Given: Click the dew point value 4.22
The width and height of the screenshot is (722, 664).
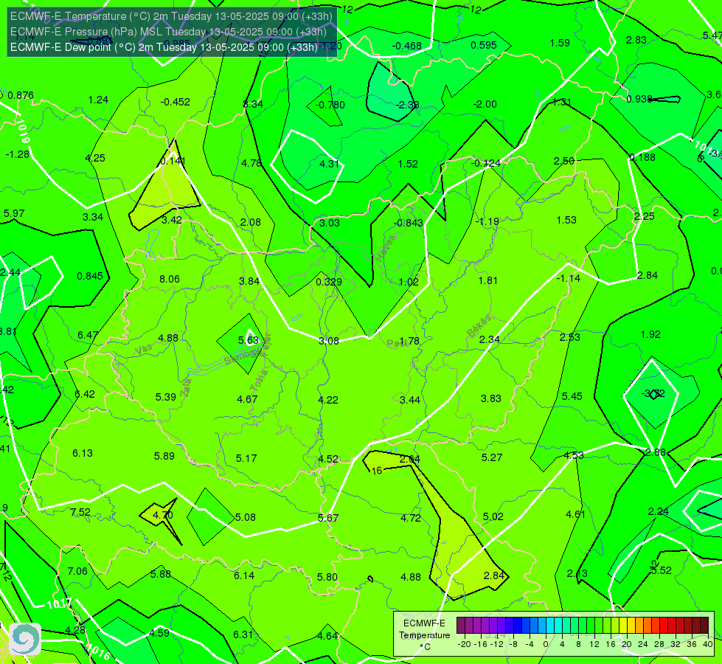Looking at the screenshot, I should [x=328, y=399].
